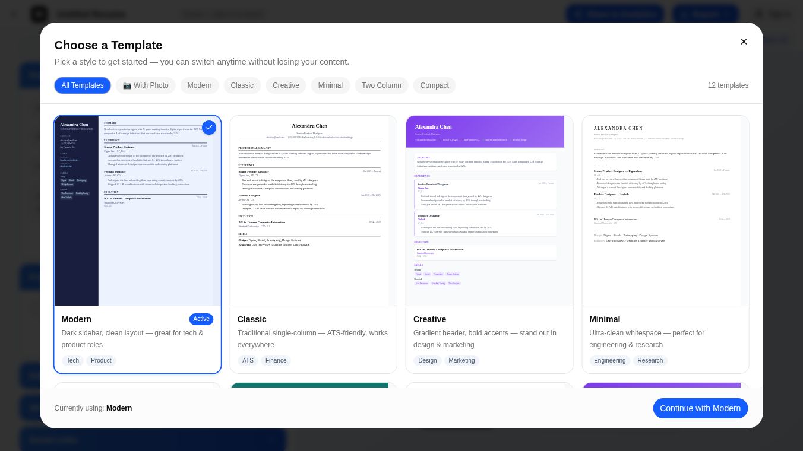Select the Classic template thumbnail

click(313, 211)
